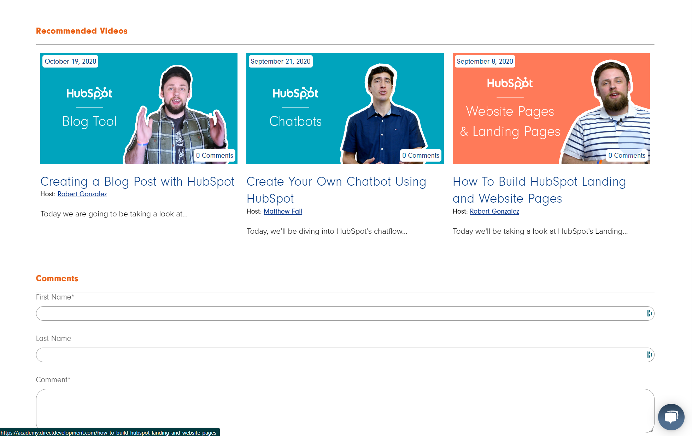Image resolution: width=692 pixels, height=436 pixels.
Task: Click the 0 Comments badge on the Landing Pages video
Action: (x=627, y=155)
